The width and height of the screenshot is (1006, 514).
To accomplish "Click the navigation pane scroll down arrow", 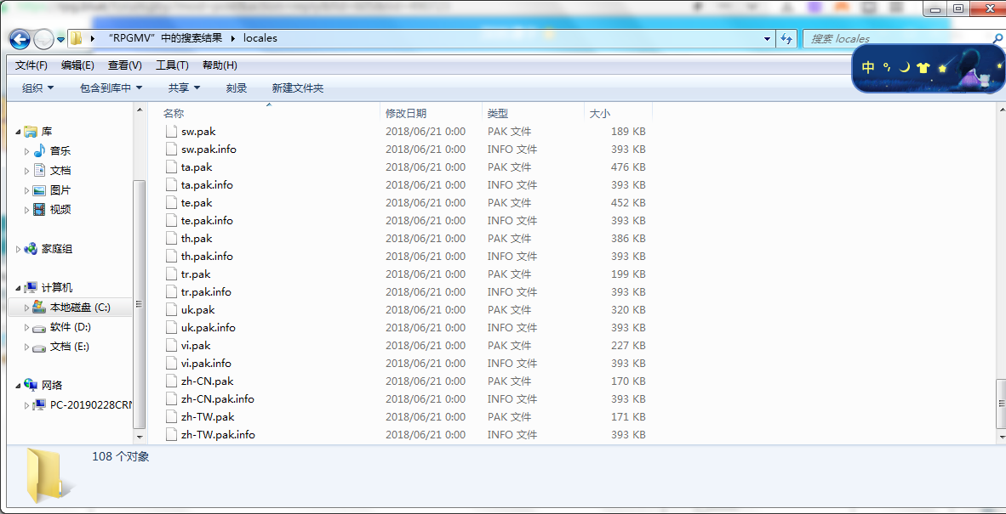I will (x=140, y=437).
